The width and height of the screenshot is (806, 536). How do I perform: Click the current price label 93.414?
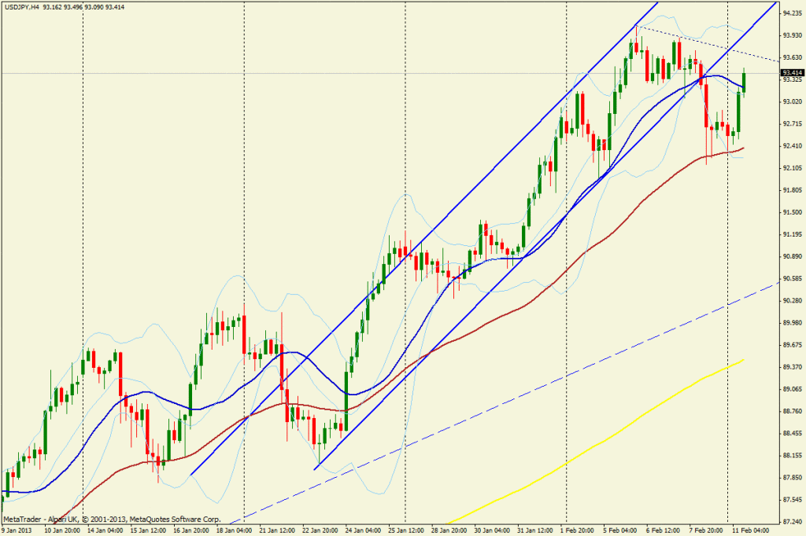[792, 72]
